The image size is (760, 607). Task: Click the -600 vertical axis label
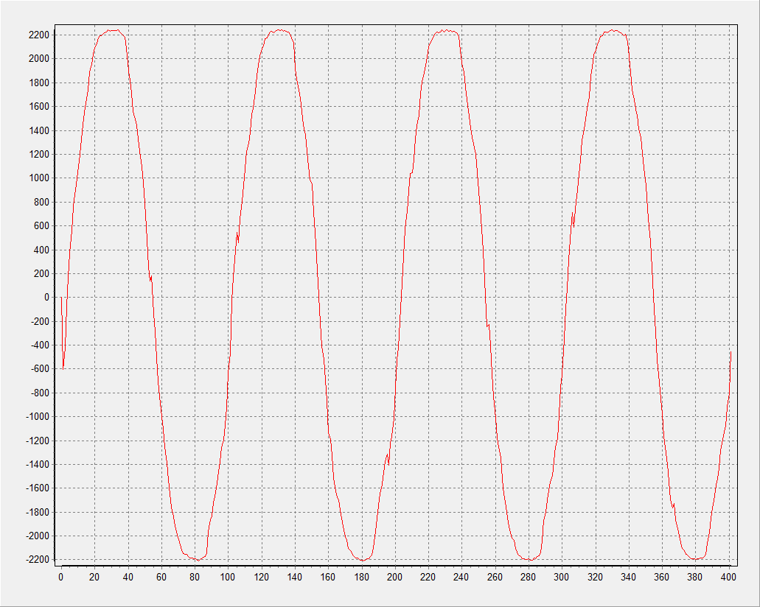tap(41, 369)
